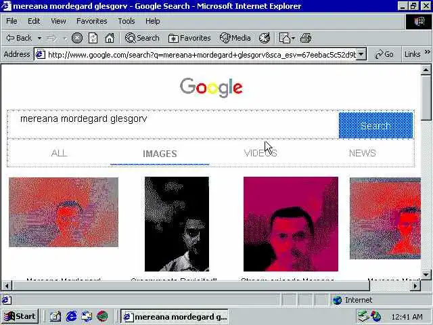This screenshot has height=325, width=433.
Task: Click the horizontal scrollbar left arrow
Action: 7,286
